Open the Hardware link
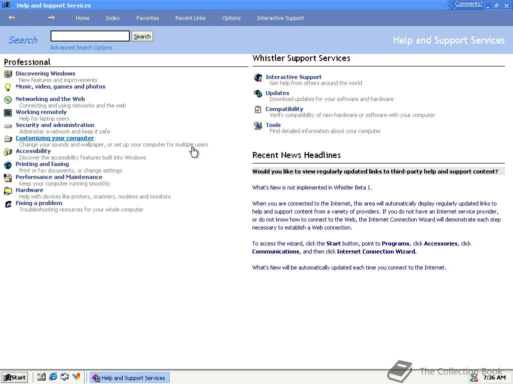Image resolution: width=513 pixels, height=384 pixels. (30, 190)
